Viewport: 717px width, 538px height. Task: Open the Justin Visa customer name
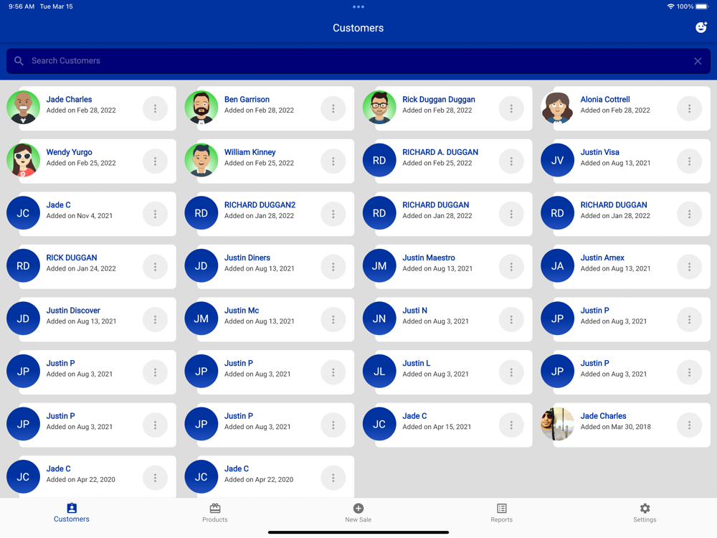[x=599, y=152]
